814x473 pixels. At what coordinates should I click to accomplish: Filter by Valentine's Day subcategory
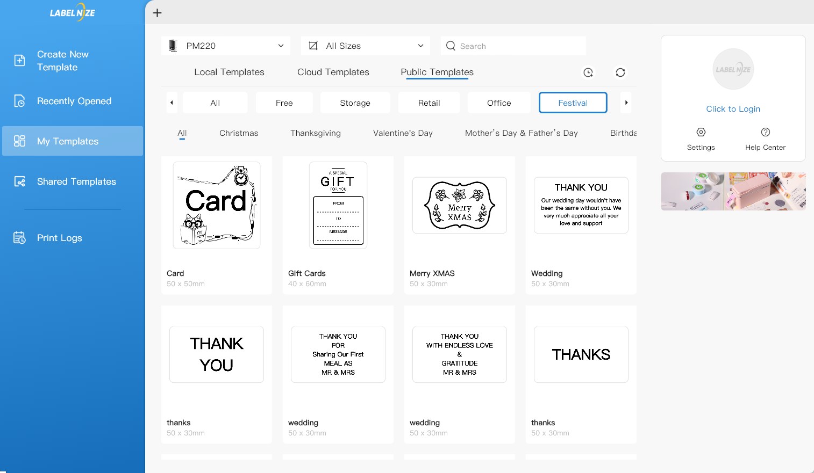[403, 133]
